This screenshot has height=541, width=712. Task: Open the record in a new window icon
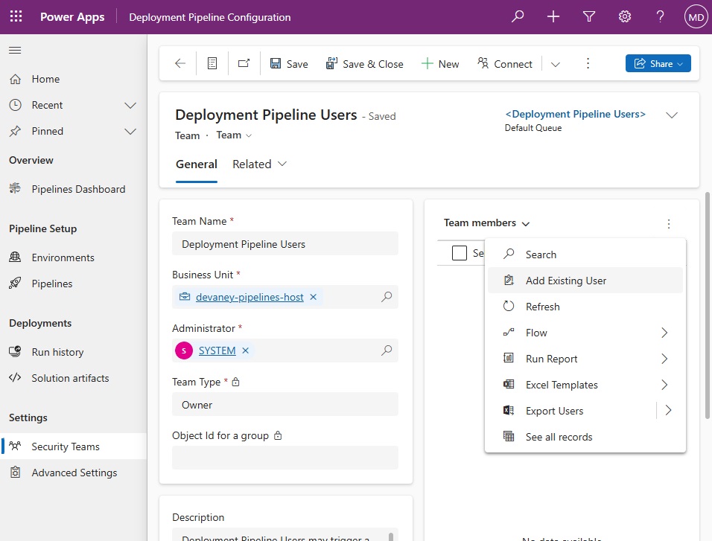[x=244, y=63]
